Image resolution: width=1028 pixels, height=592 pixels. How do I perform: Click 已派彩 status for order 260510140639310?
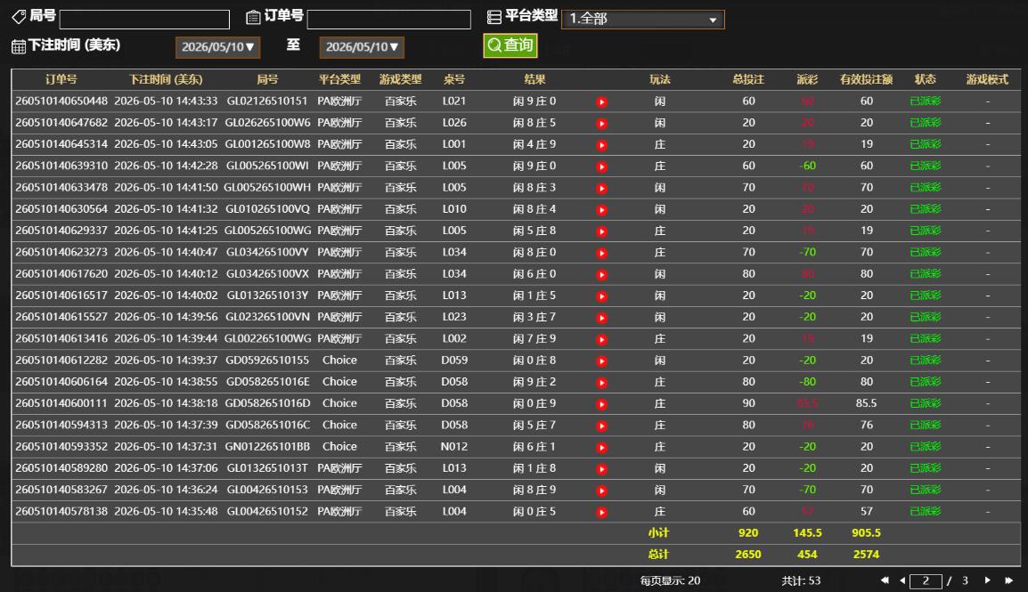point(925,166)
